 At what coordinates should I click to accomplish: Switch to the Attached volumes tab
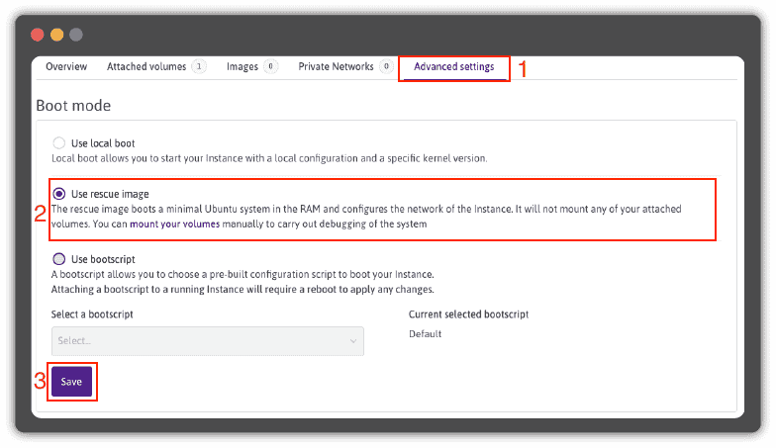pos(146,66)
